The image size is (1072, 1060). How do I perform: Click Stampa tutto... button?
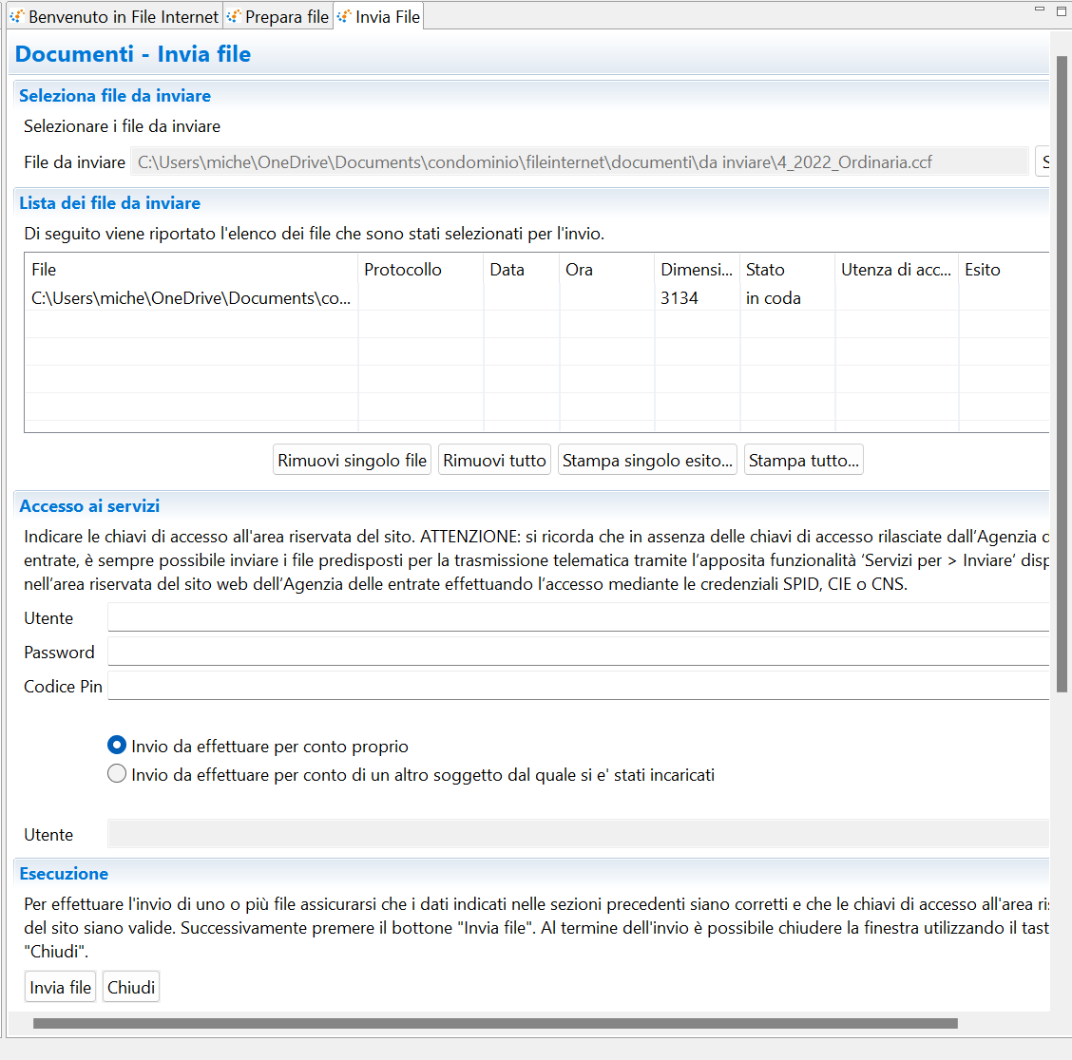tap(803, 460)
